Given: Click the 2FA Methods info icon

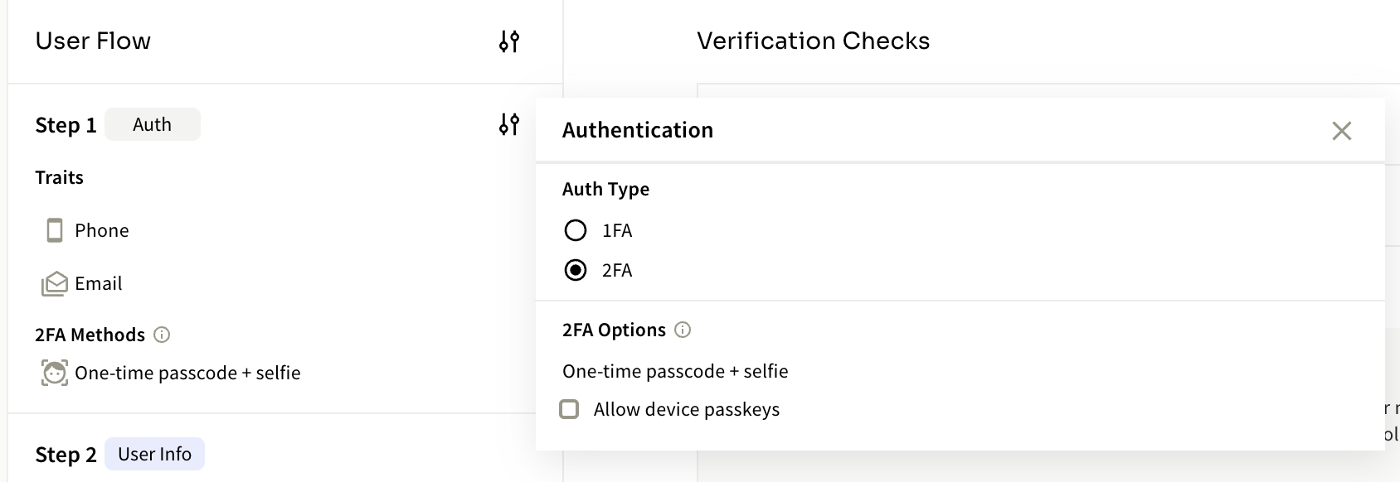Looking at the screenshot, I should pos(163,335).
